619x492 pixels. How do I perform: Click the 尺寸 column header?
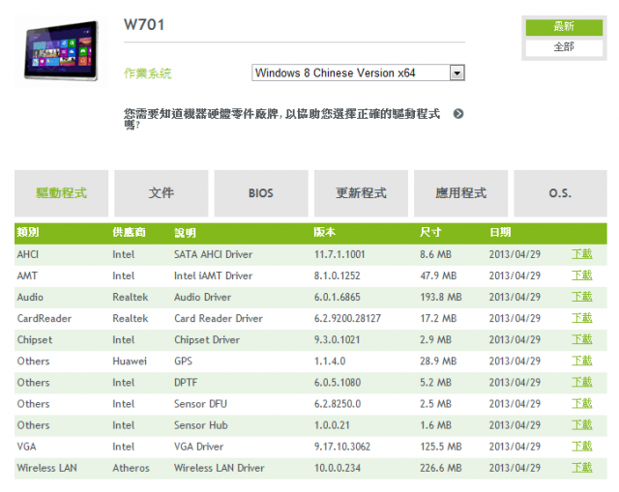(430, 232)
